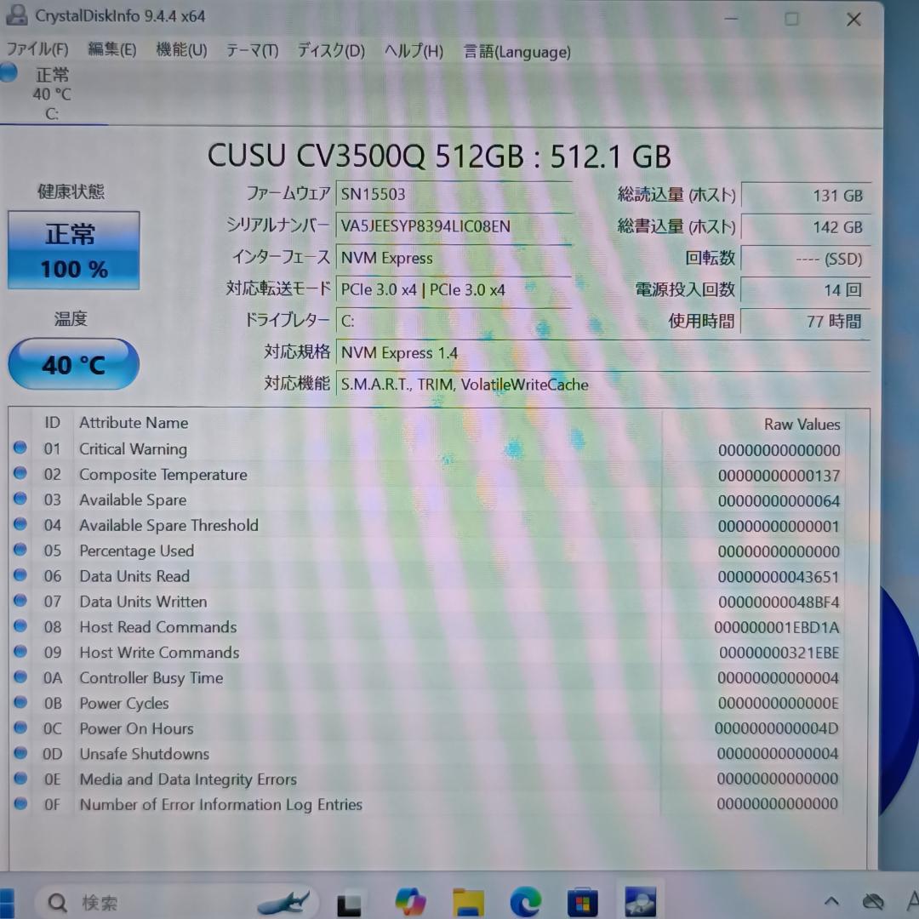Viewport: 919px width, 919px height.
Task: Click the power on count value 14 回
Action: coord(806,290)
